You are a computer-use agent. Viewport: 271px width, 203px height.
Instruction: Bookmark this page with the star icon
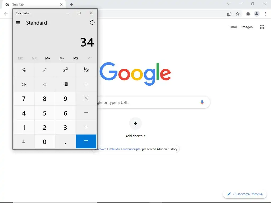[x=238, y=14]
